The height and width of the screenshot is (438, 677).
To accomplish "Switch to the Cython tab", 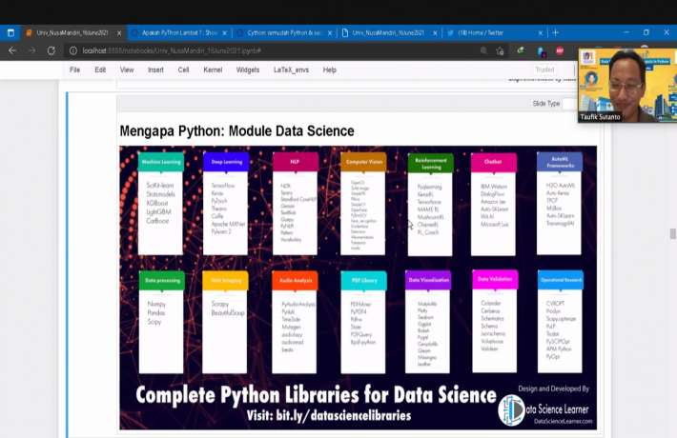I will pyautogui.click(x=284, y=32).
